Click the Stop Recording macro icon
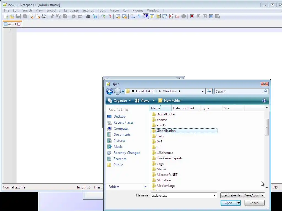Viewport: 282px width, 211px height. tap(198, 16)
